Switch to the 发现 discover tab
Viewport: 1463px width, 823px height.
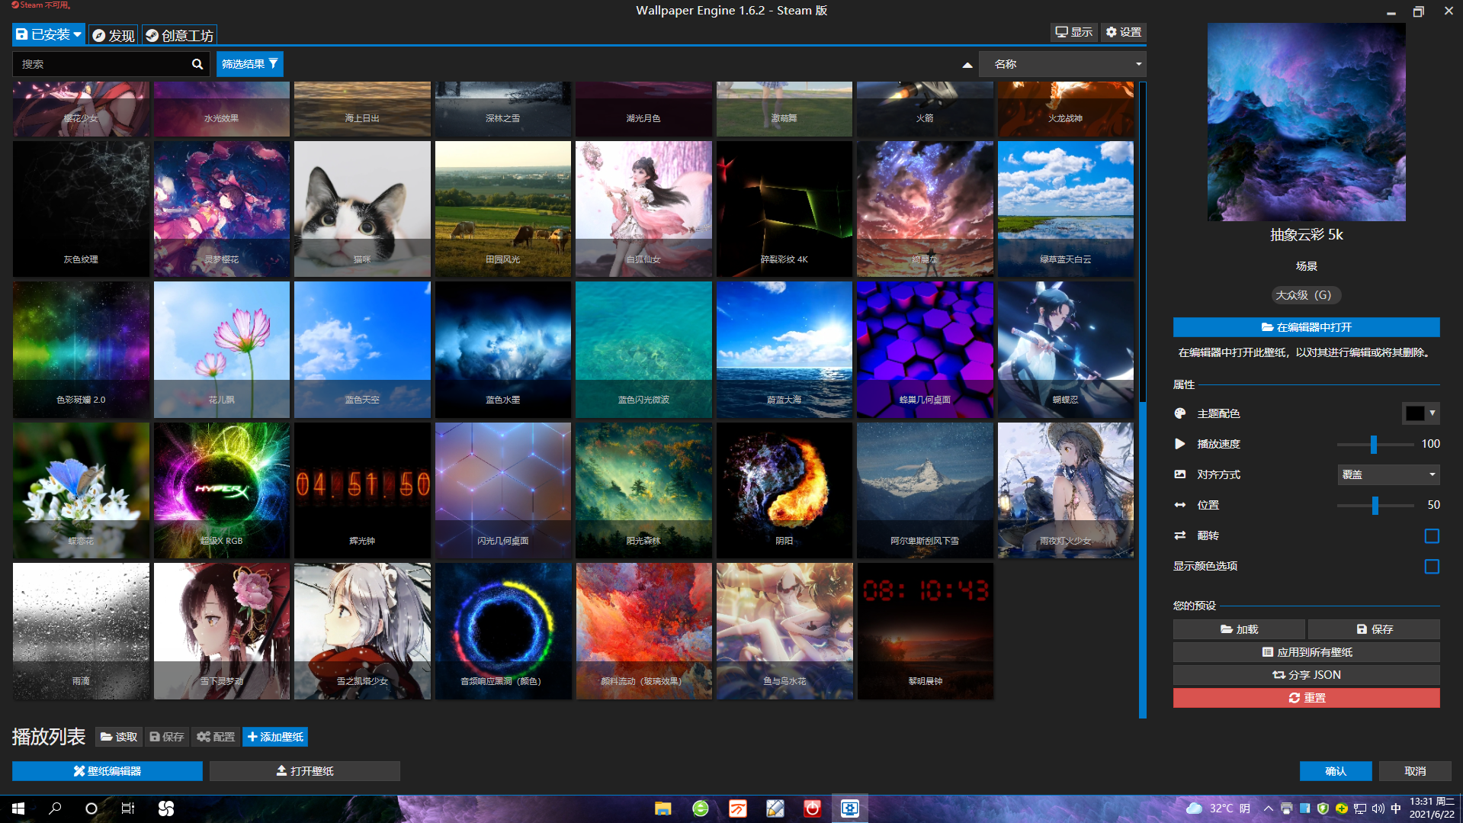[114, 35]
